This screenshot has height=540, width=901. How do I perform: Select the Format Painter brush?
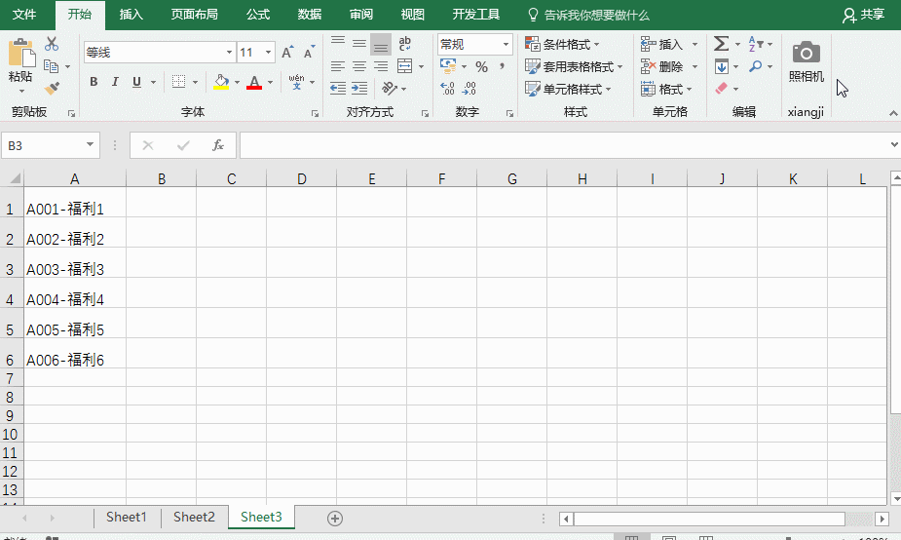pyautogui.click(x=52, y=88)
